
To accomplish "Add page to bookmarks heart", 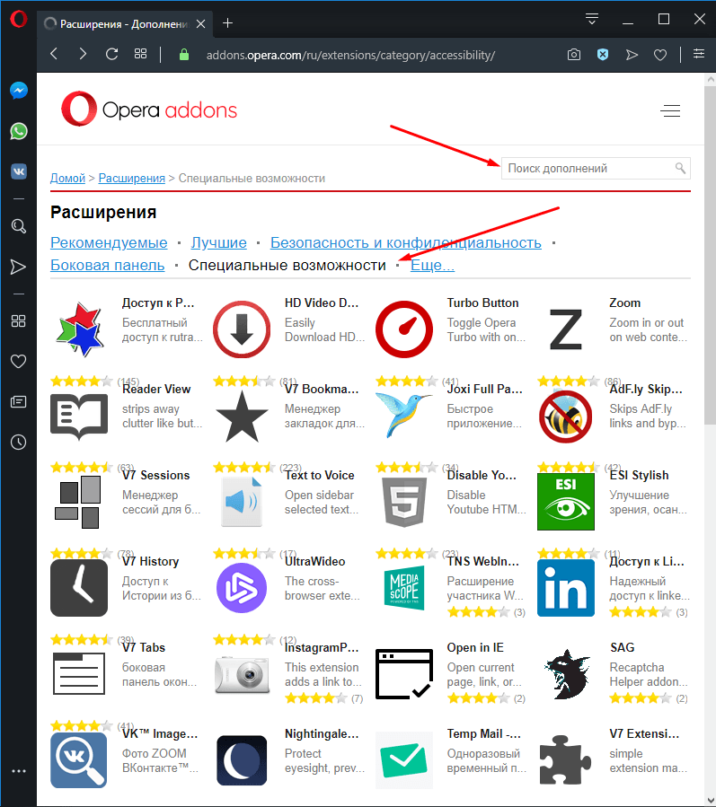I will [660, 55].
